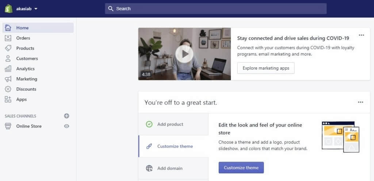Screen dimensions: 374x181
Task: Click the Explore marketing apps button
Action: [266, 68]
